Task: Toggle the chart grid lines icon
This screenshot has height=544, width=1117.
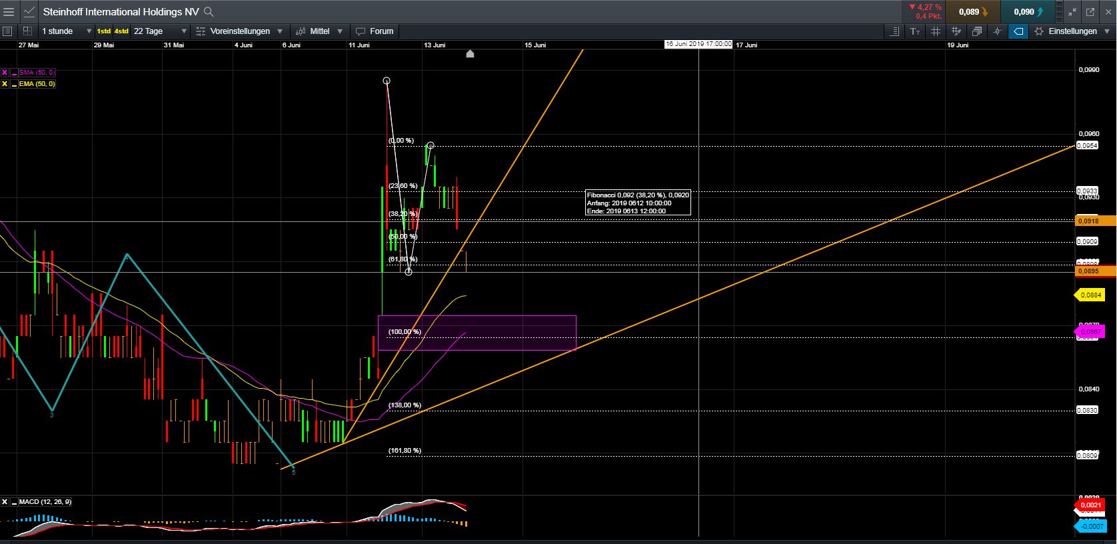Action: [x=936, y=31]
